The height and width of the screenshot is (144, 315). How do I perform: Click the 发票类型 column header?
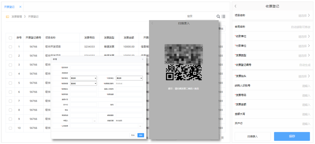(109, 38)
